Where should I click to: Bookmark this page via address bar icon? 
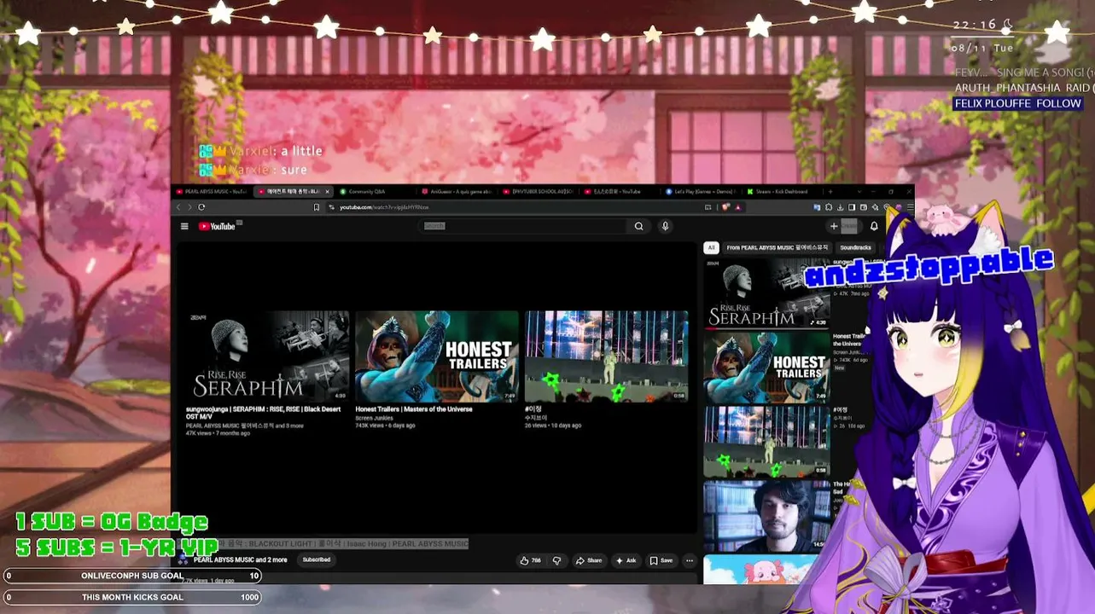click(x=317, y=207)
